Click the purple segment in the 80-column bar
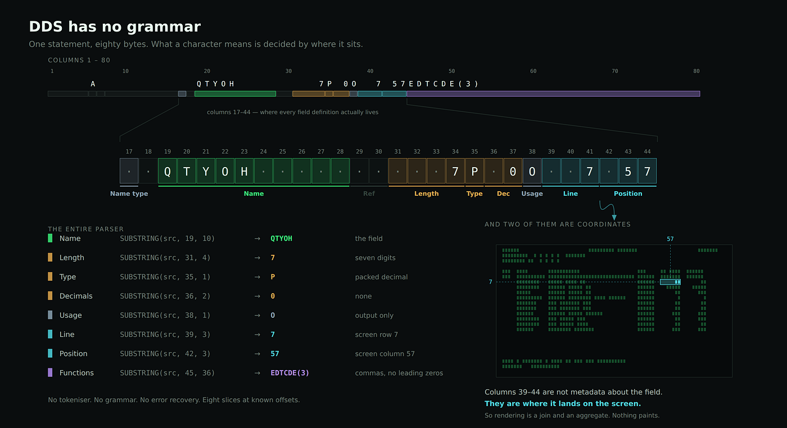787x428 pixels. click(x=553, y=94)
